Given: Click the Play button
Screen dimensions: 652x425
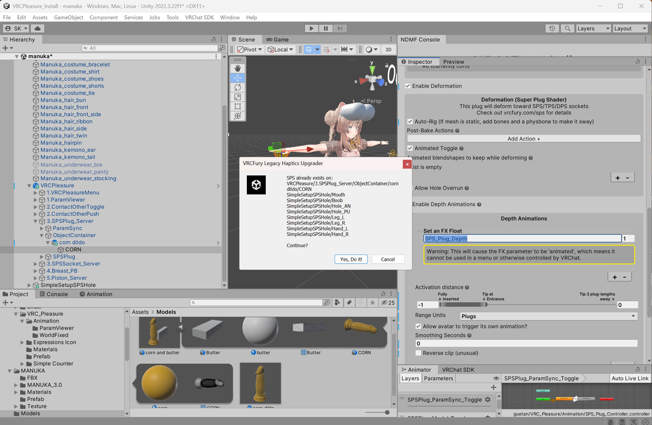Looking at the screenshot, I should 311,28.
